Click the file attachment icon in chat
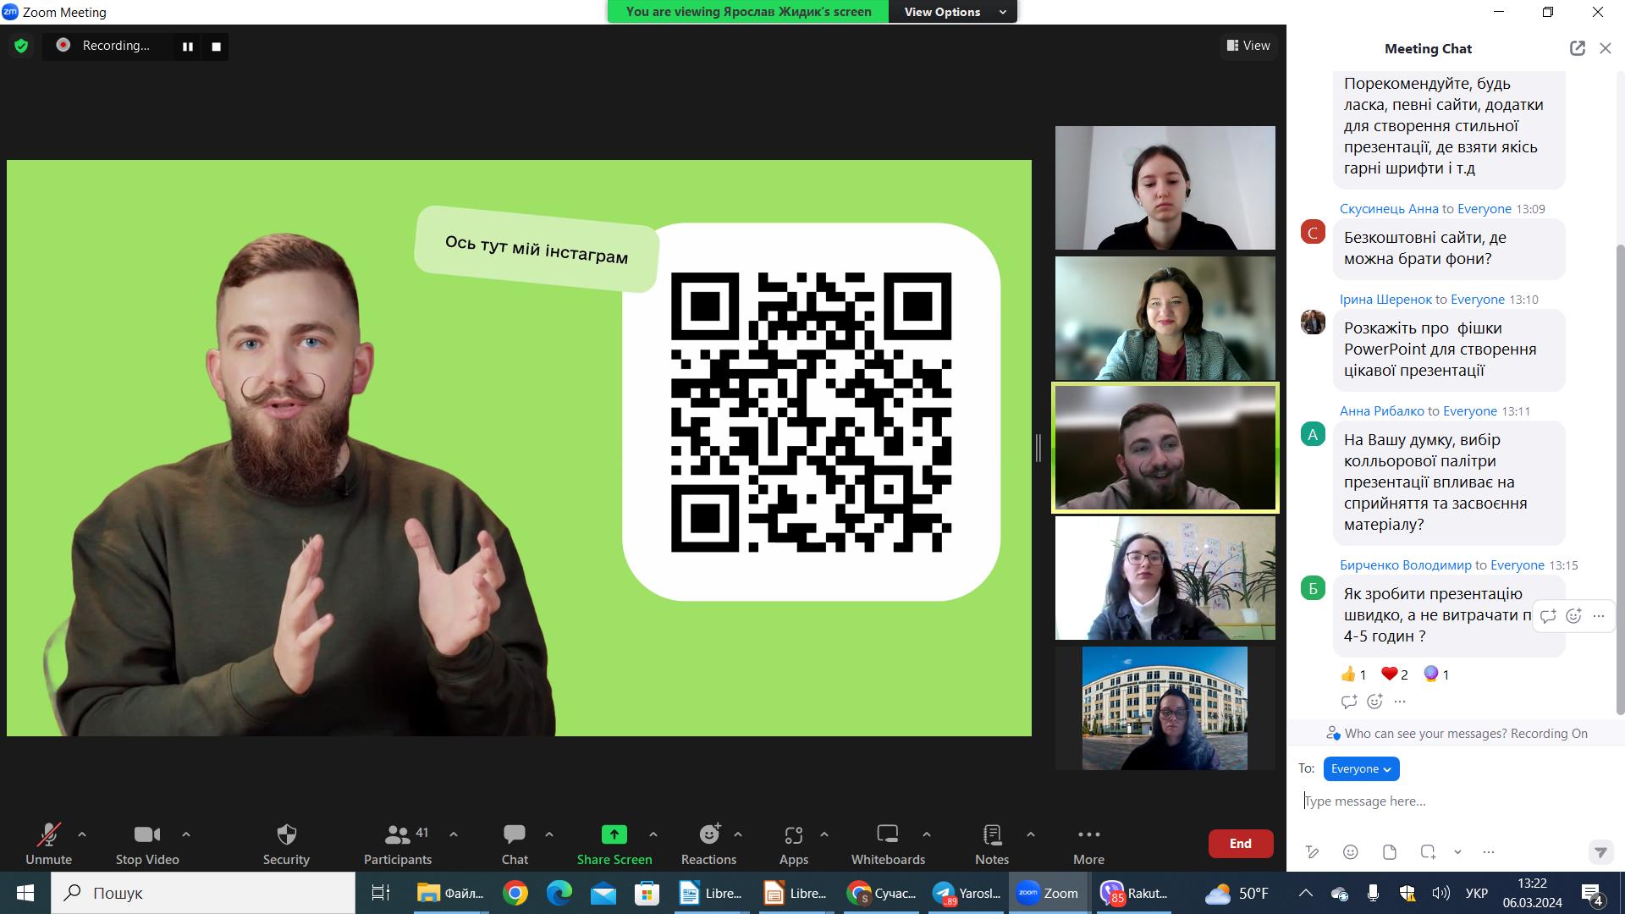 1389,852
